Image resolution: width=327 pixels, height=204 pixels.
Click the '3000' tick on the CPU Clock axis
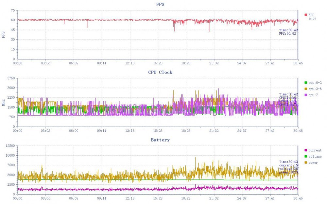(x=11, y=88)
